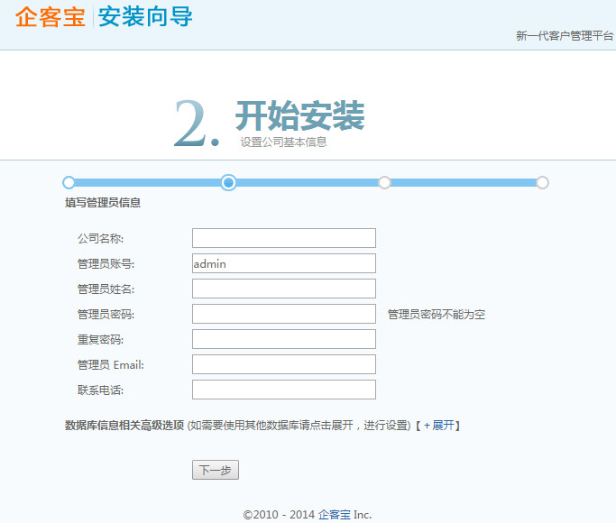
Task: Select the first step circle on progress bar
Action: [69, 182]
